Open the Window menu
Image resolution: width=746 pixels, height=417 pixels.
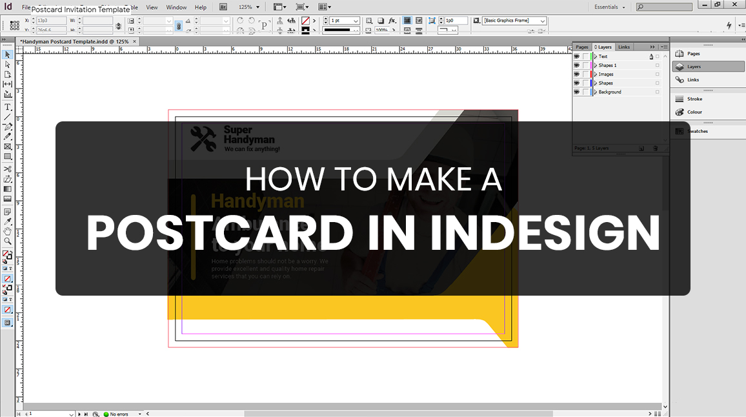point(176,8)
